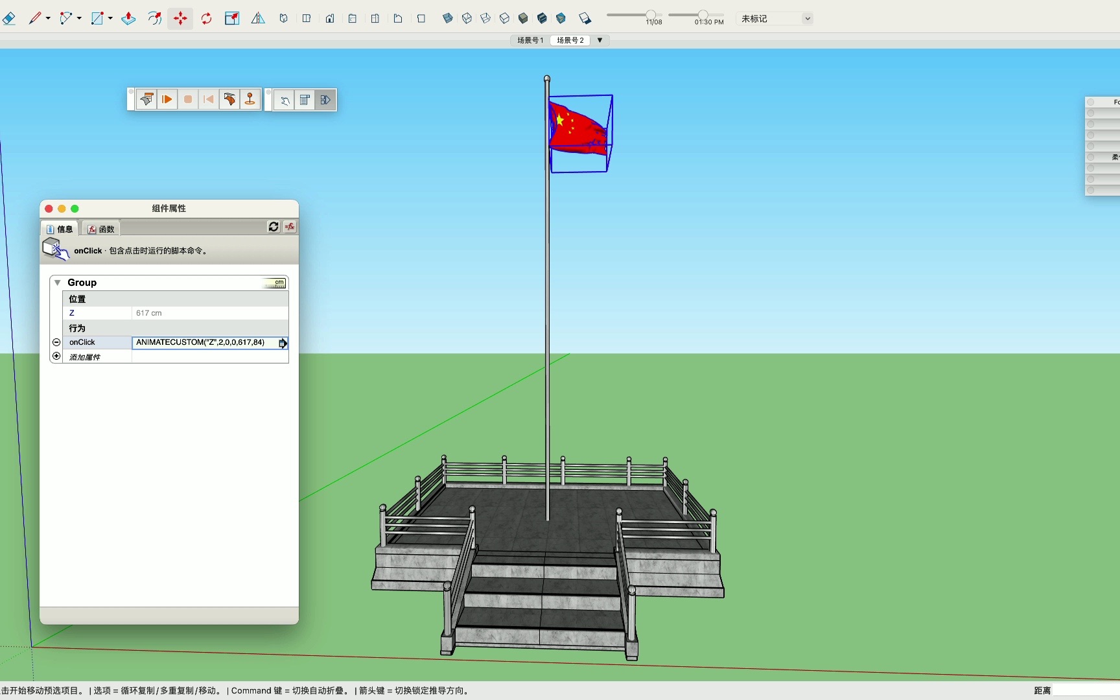
Task: Open the Line tool dropdown arrow
Action: (48, 19)
